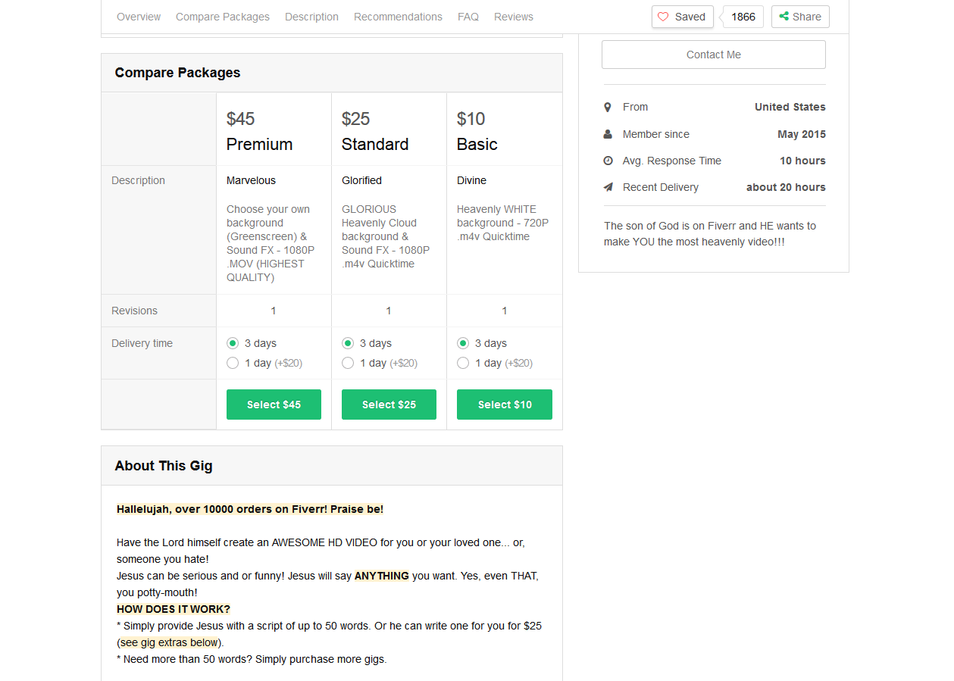Click the Share button
The height and width of the screenshot is (681, 954).
point(800,17)
